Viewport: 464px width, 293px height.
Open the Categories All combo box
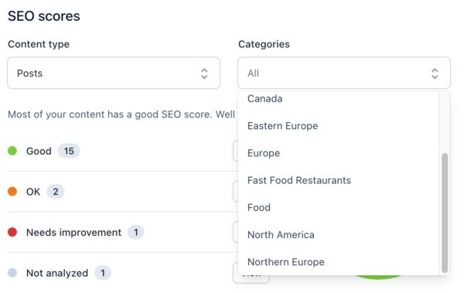[x=344, y=73]
